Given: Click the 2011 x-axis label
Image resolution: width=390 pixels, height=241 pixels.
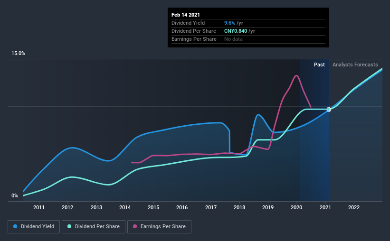Looking at the screenshot, I should click(39, 207).
